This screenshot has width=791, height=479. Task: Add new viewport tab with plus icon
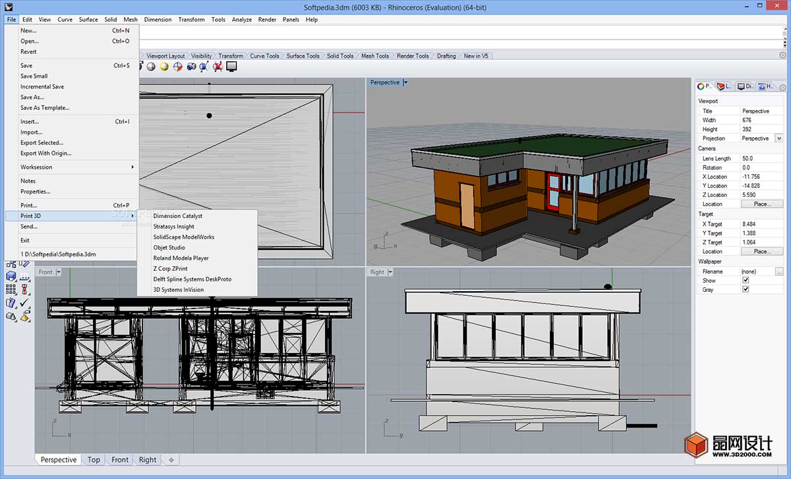pyautogui.click(x=171, y=460)
